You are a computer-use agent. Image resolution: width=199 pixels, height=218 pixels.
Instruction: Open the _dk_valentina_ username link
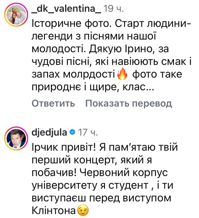(66, 9)
